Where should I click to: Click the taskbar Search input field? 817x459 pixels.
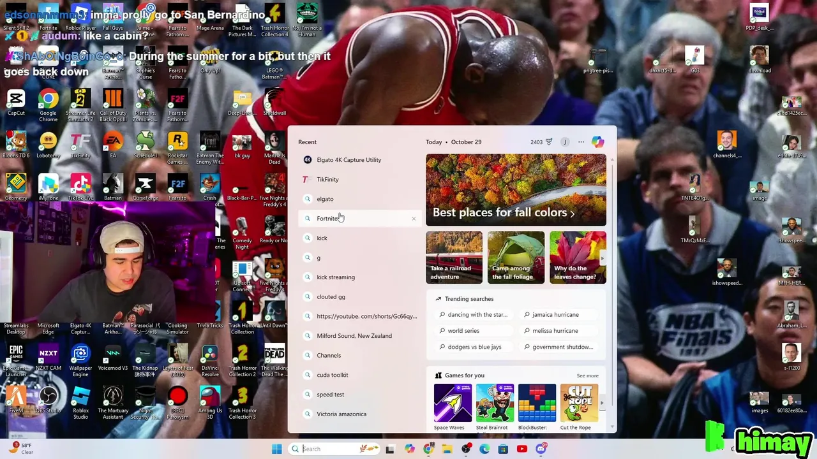click(335, 449)
